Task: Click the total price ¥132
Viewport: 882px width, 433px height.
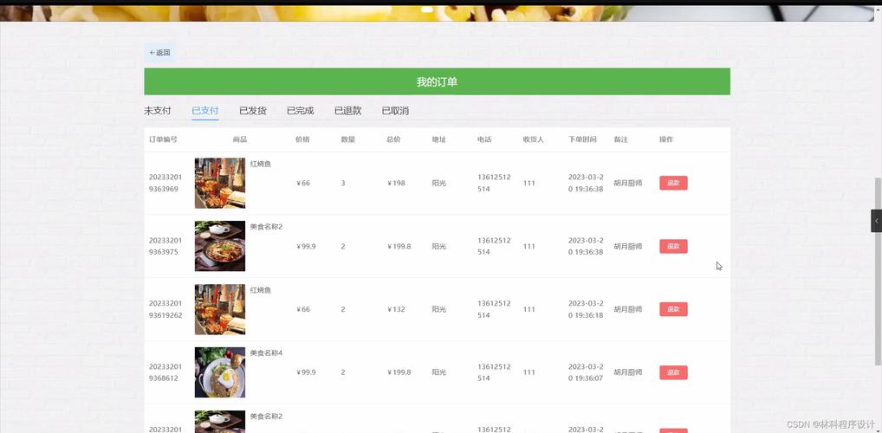Action: point(396,309)
